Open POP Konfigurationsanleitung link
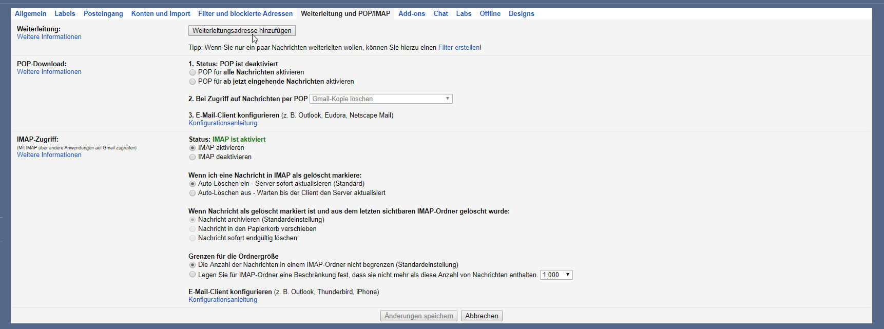884x329 pixels. click(x=222, y=123)
